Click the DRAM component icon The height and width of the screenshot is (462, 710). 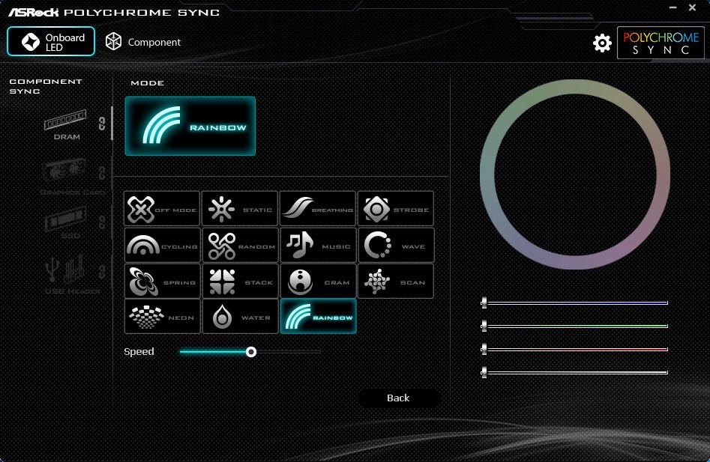click(x=65, y=119)
